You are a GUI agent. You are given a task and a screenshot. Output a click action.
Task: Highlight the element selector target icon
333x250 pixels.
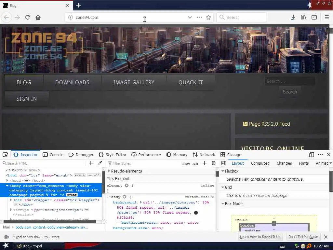point(127,185)
